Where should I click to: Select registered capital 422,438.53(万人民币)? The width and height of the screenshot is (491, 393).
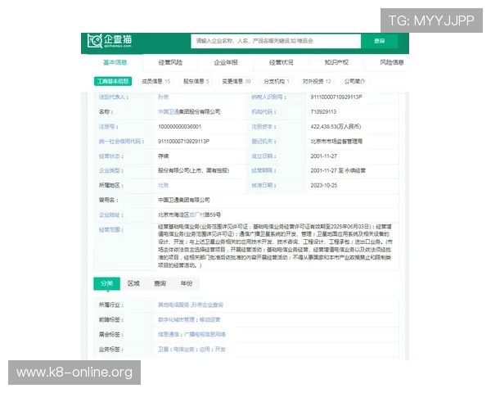coord(336,127)
